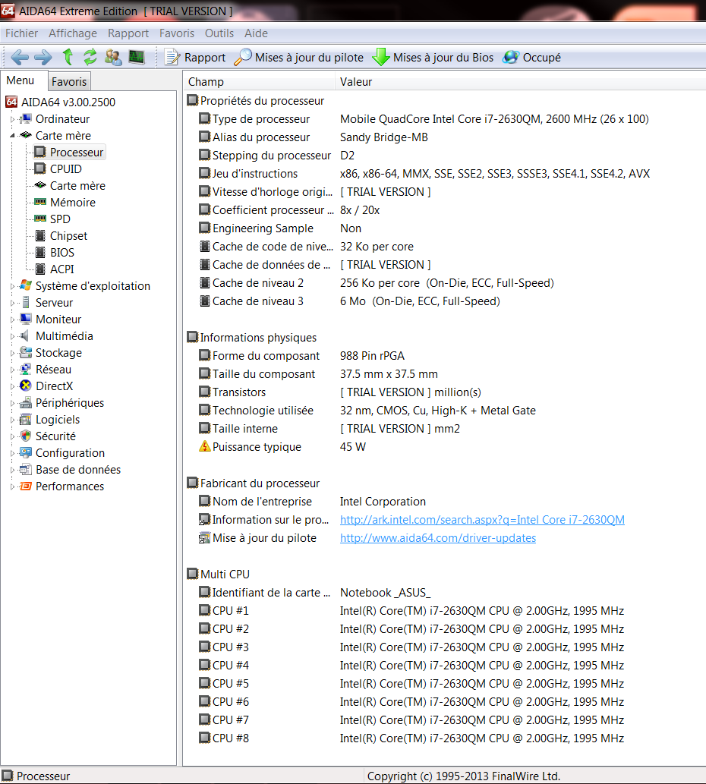Click the green up-level arrow icon
This screenshot has height=784, width=706.
coord(68,57)
